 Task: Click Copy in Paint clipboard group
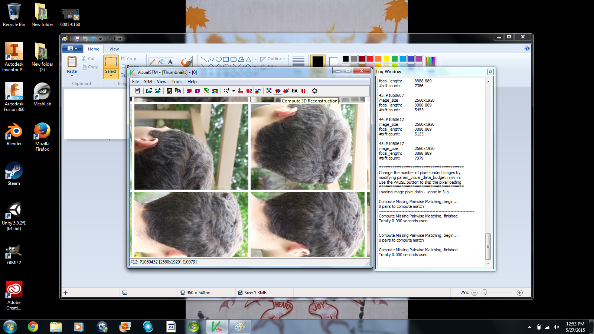coord(89,67)
